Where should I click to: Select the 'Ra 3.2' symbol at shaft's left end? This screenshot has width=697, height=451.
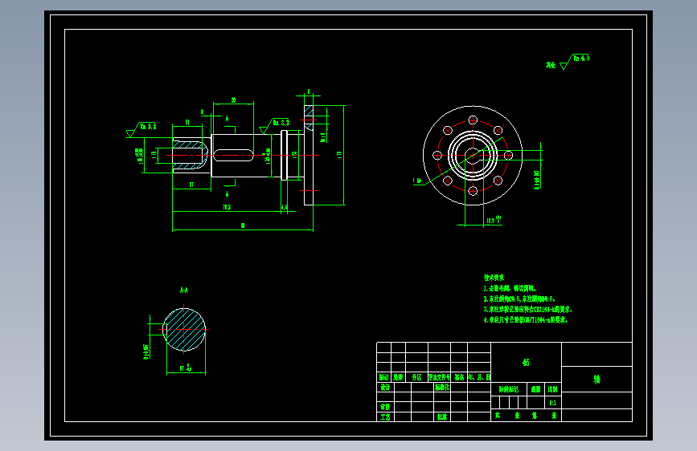142,129
